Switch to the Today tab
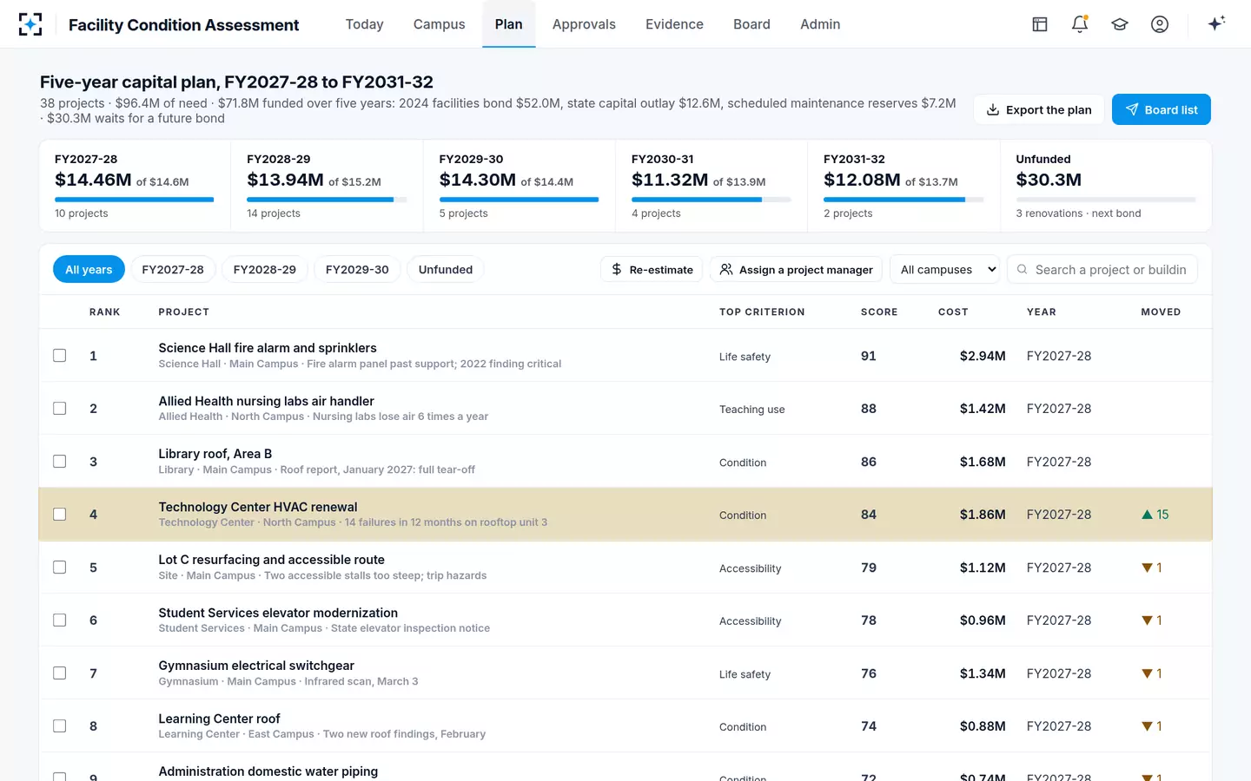This screenshot has width=1251, height=781. [x=364, y=24]
